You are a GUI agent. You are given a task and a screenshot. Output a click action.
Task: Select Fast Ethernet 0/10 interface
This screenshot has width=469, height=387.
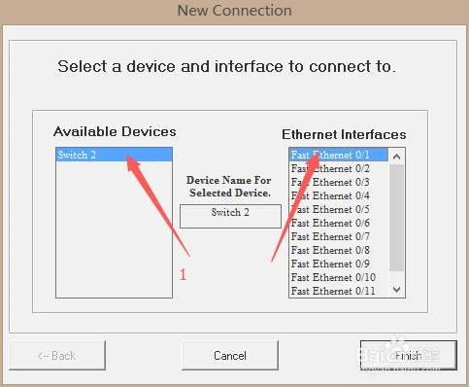click(x=339, y=277)
